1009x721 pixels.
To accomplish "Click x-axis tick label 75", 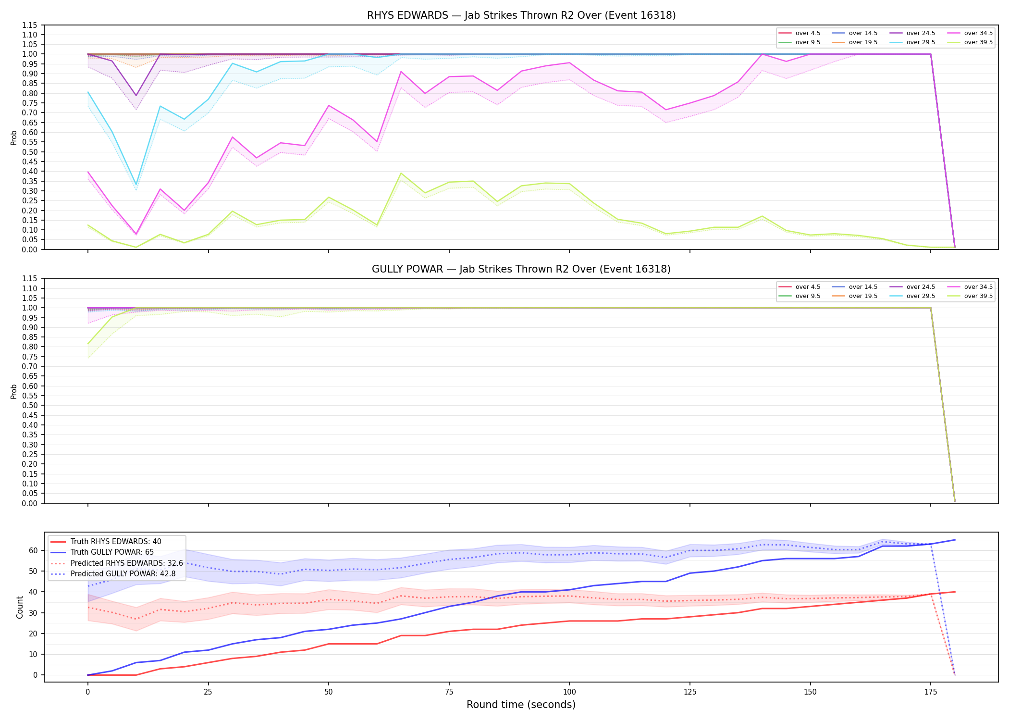I will 449,692.
